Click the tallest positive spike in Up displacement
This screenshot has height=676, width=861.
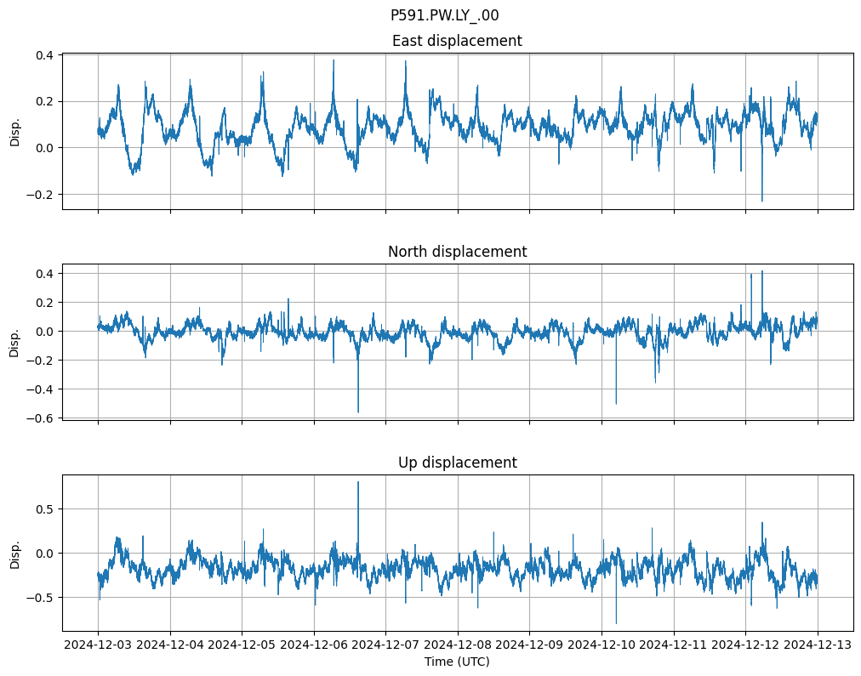[x=358, y=483]
